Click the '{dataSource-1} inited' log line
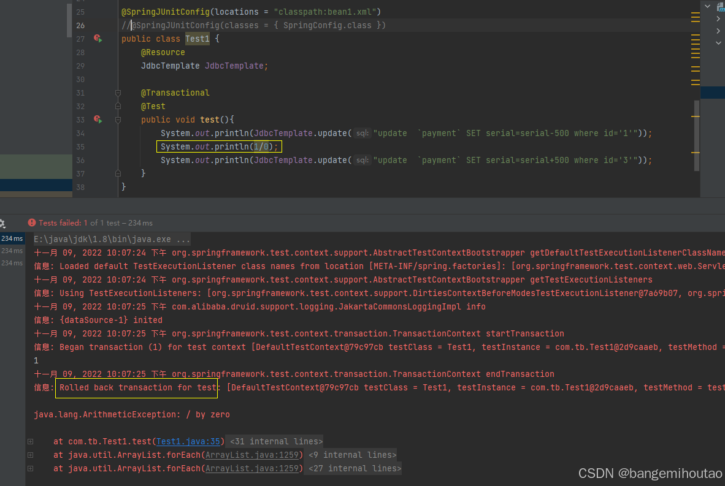Viewport: 725px width, 486px height. (x=98, y=320)
